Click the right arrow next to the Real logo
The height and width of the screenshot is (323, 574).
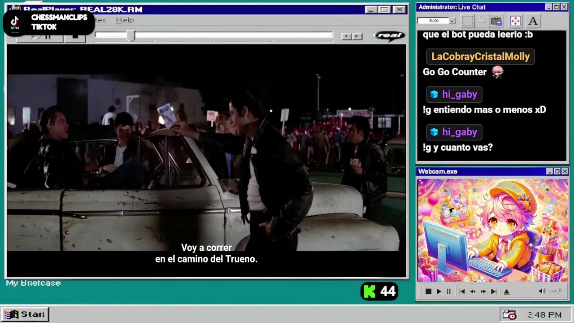357,36
